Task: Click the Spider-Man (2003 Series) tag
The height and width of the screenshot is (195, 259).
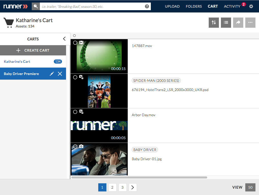Action: pos(156,81)
